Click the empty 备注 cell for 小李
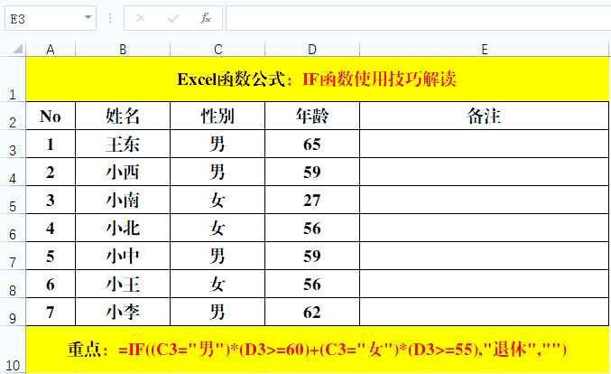 pos(484,312)
